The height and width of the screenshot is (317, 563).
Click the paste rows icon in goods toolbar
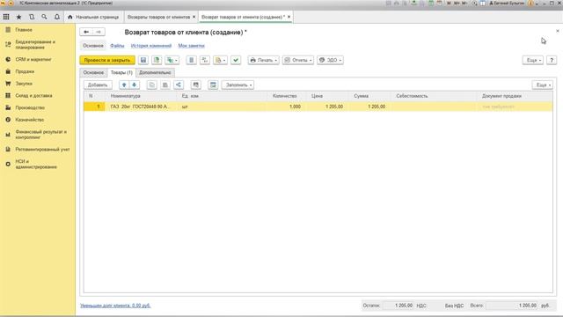165,85
